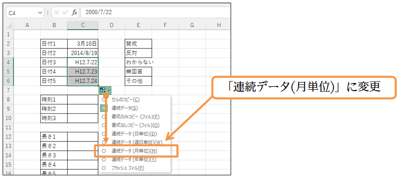Choose 連続データ (月単位) option

coord(134,151)
